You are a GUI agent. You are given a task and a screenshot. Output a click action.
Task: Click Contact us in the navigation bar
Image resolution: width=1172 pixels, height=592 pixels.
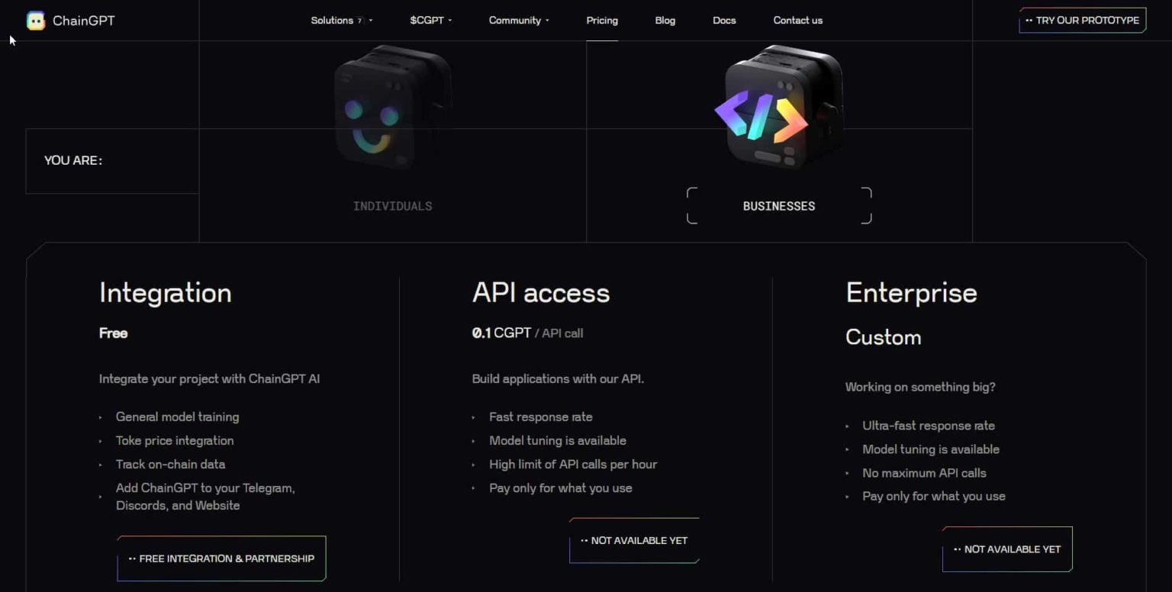point(797,21)
